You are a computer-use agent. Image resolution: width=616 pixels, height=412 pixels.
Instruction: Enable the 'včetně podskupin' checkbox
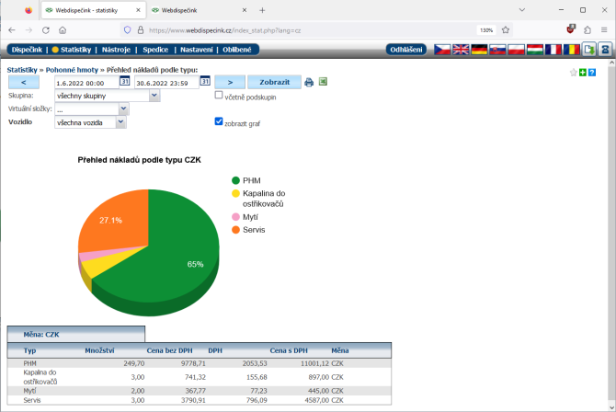[x=219, y=95]
